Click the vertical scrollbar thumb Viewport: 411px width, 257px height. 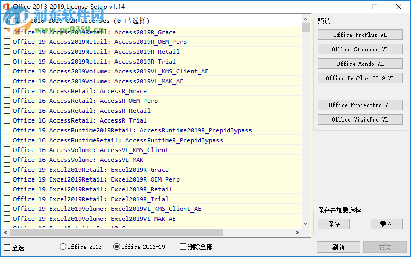[305, 28]
